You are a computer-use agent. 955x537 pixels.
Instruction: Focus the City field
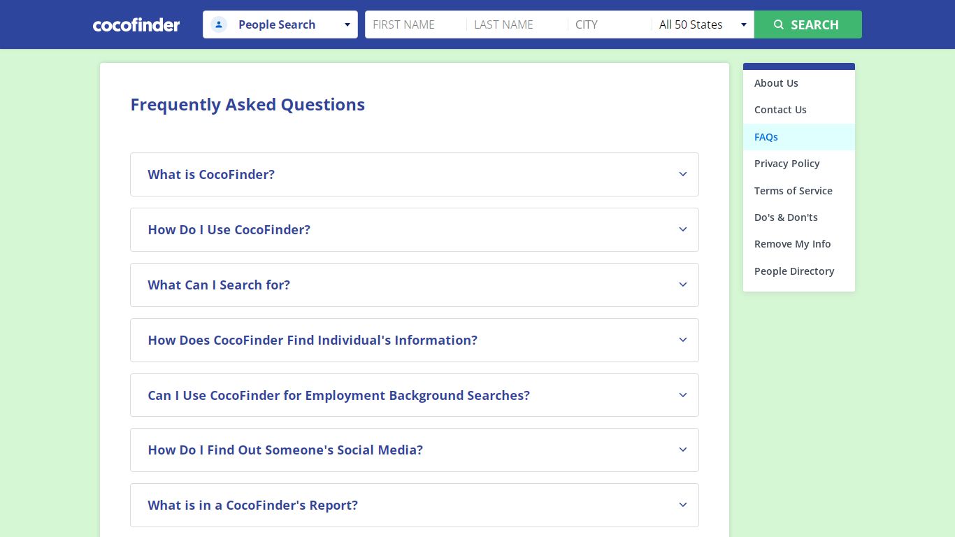(x=610, y=24)
